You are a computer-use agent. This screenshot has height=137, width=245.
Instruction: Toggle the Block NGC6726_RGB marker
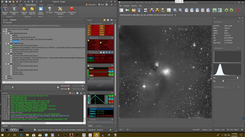click(9, 44)
